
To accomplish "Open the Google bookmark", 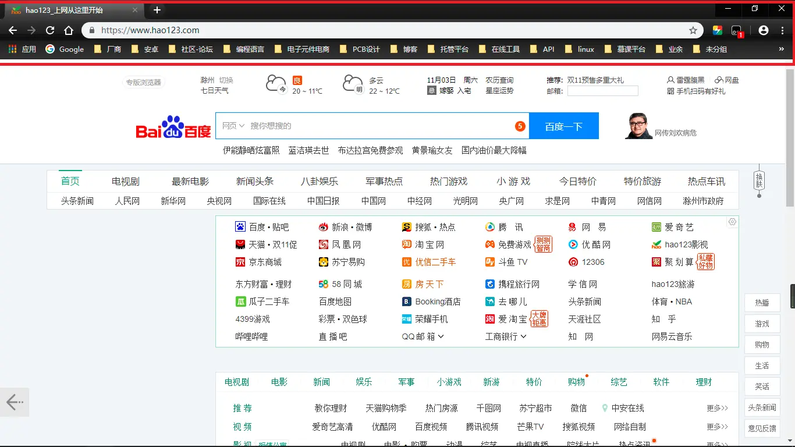I will 65,49.
